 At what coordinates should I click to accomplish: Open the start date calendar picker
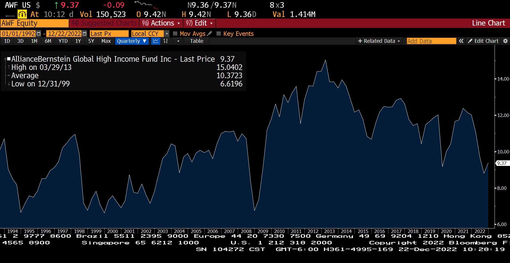click(39, 34)
